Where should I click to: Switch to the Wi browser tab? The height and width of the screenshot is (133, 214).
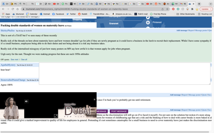[x=73, y=4]
